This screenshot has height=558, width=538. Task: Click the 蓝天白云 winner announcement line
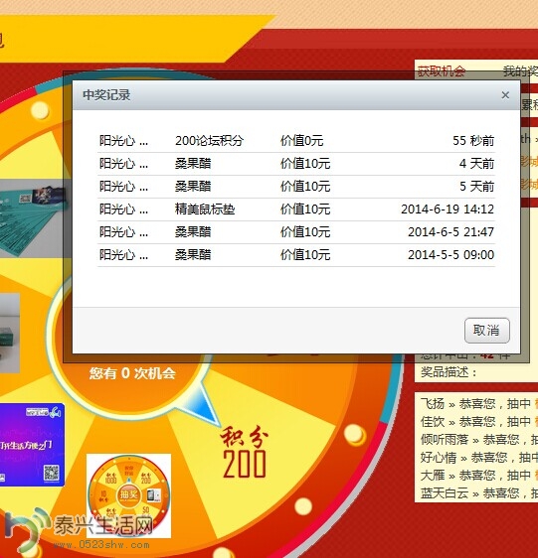pyautogui.click(x=478, y=492)
